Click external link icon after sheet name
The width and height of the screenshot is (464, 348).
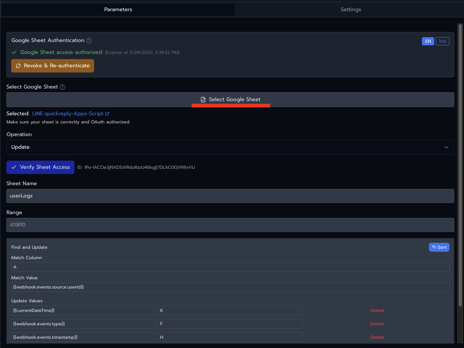pyautogui.click(x=107, y=114)
